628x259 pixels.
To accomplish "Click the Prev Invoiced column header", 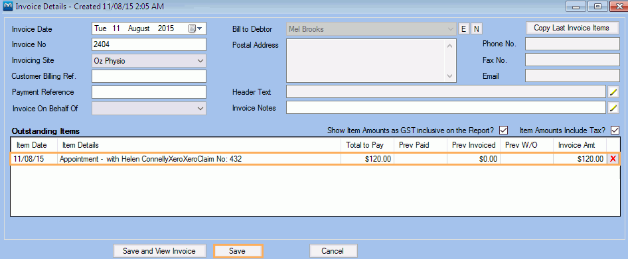I will click(x=474, y=145).
